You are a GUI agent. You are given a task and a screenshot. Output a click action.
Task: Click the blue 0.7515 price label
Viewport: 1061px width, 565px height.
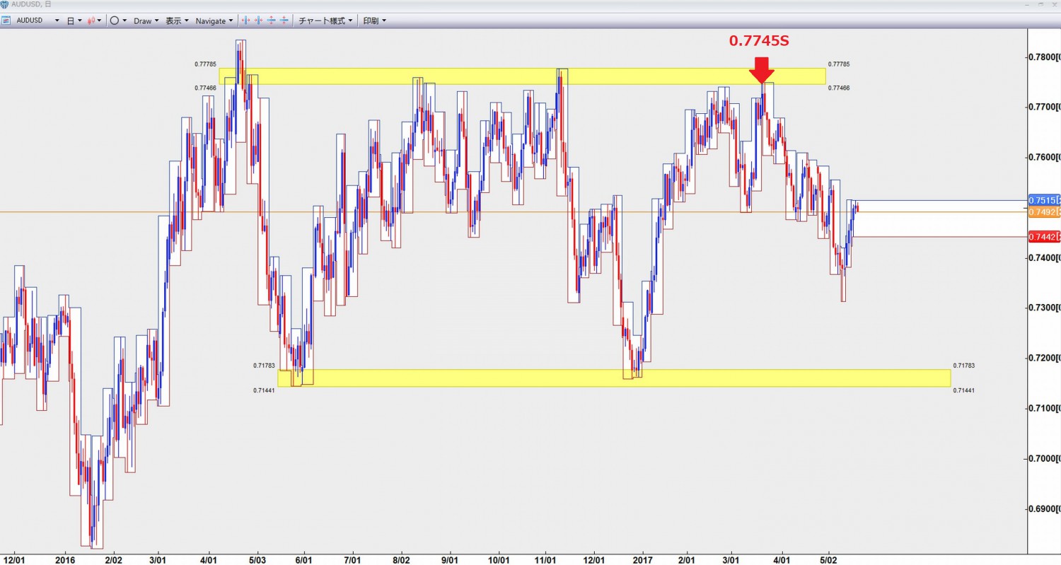click(1042, 200)
